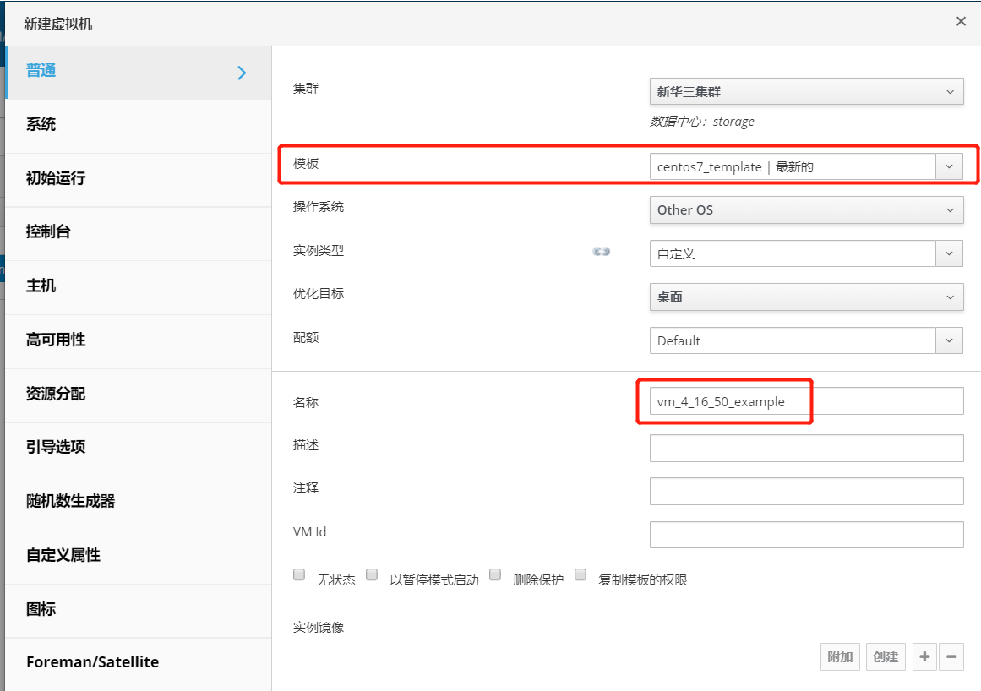Toggle 以暂停模式启动 checkbox
Viewport: 981px width, 691px height.
(x=372, y=575)
